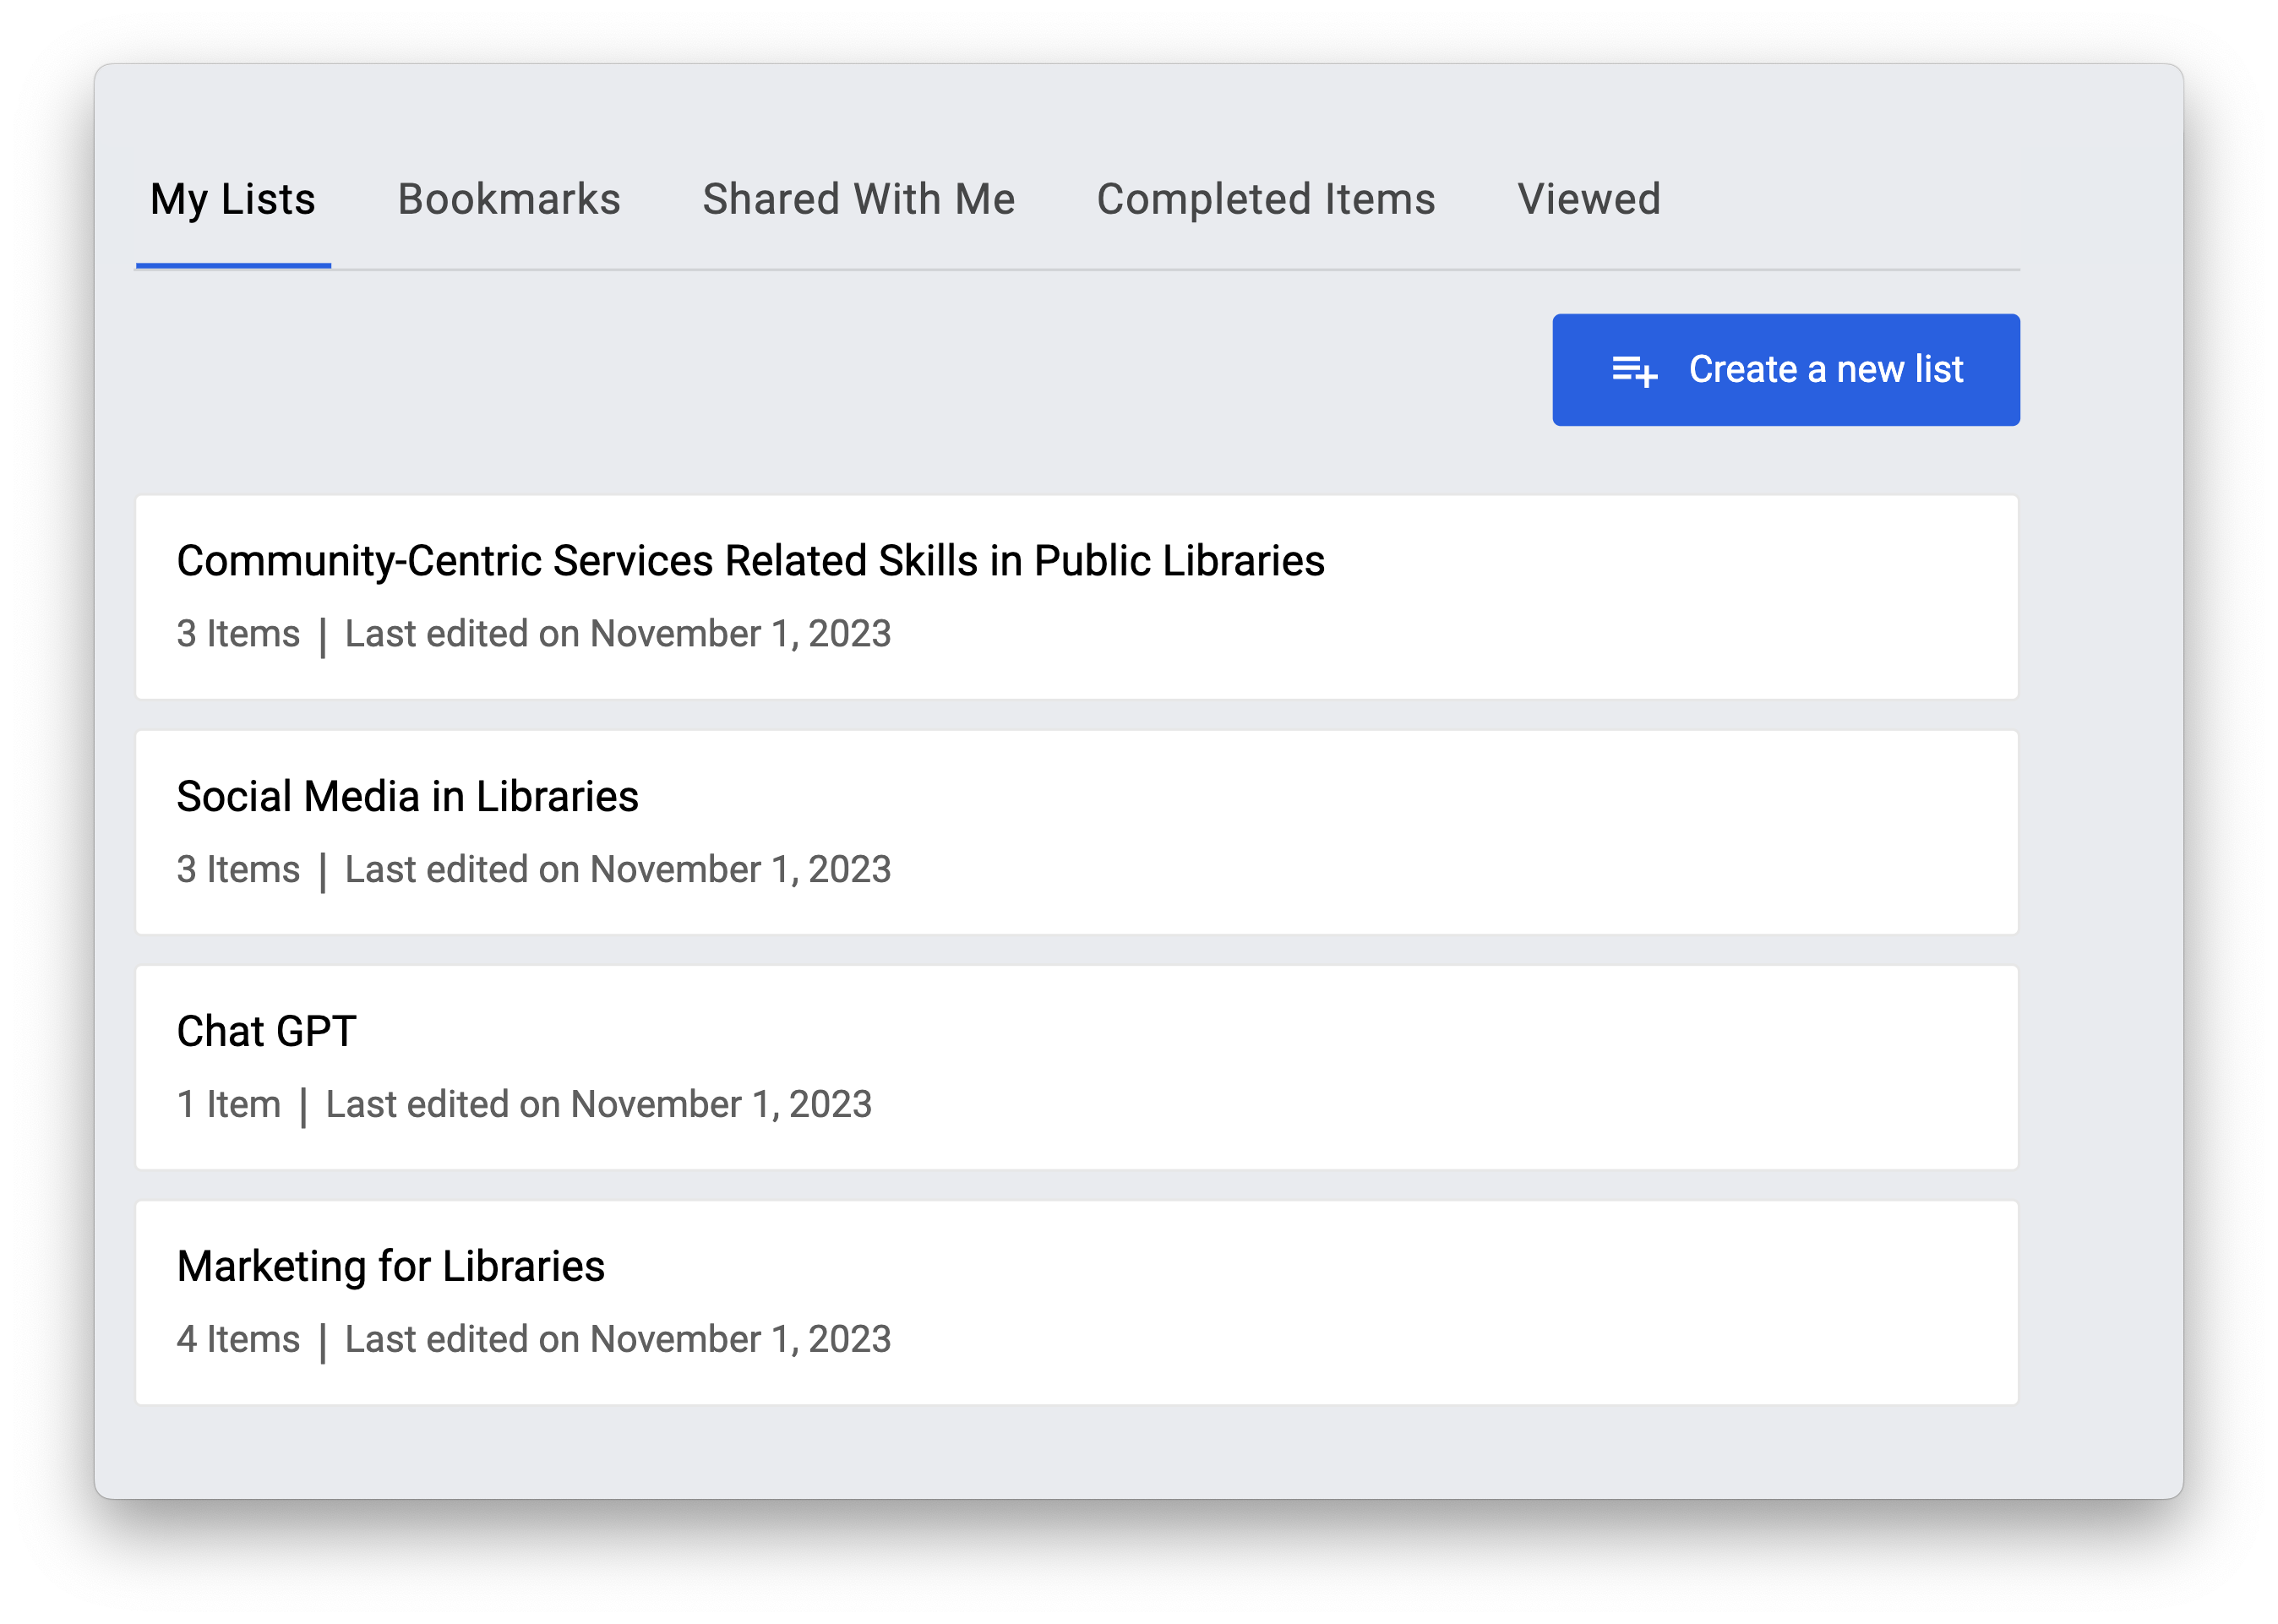Open the Chat GPT list title

pyautogui.click(x=266, y=1032)
